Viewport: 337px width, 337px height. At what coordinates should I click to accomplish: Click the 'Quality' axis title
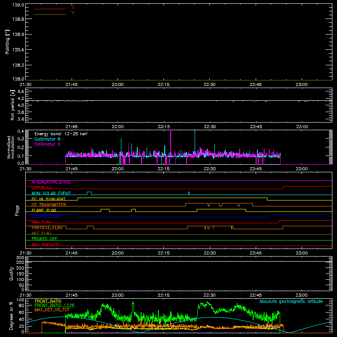[11, 273]
